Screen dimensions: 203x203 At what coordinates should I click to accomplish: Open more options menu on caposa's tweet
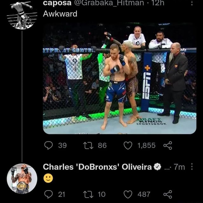[x=192, y=3]
